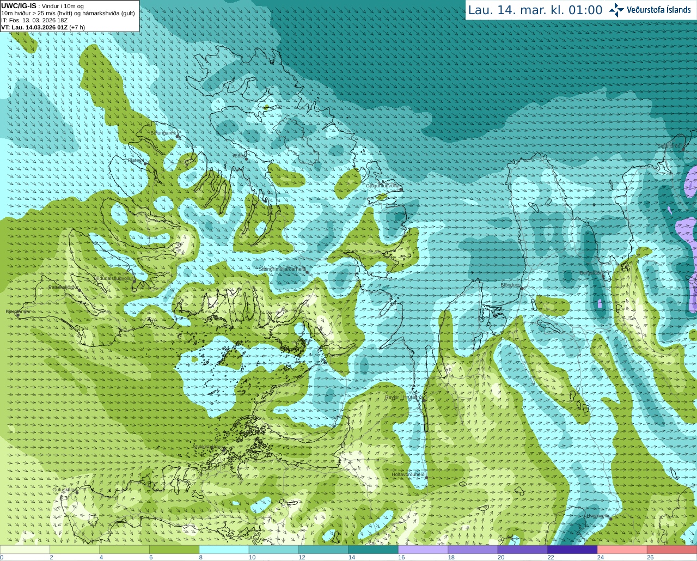This screenshot has height=561, width=697.
Task: Select the 4–6 m/s green legend swatch
Action: click(x=125, y=550)
